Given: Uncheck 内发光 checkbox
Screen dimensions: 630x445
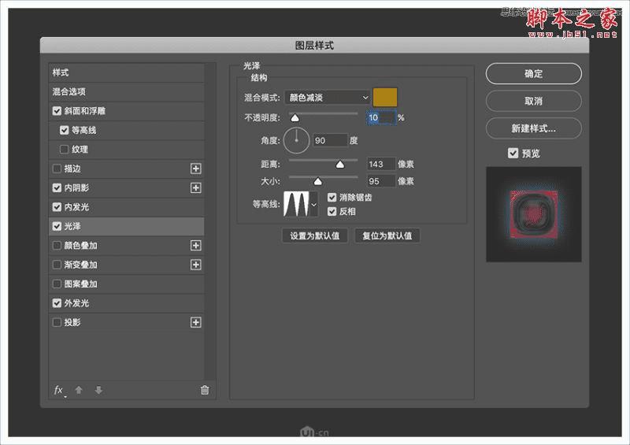Looking at the screenshot, I should pyautogui.click(x=57, y=207).
